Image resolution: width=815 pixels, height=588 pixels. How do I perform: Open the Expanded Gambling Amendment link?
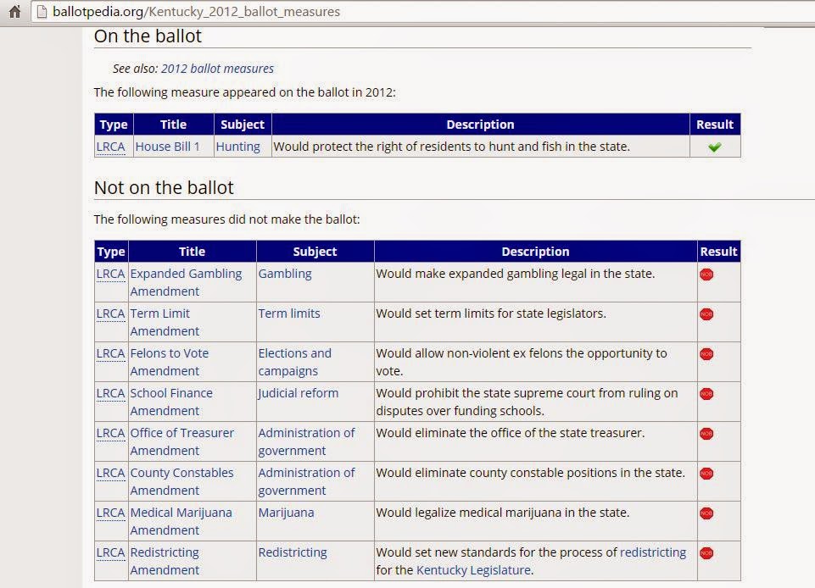tap(186, 274)
